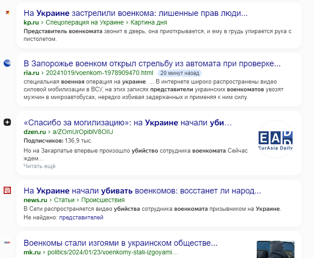Open headline 'В Запорожье военком открыл стрельбу'

click(x=152, y=64)
